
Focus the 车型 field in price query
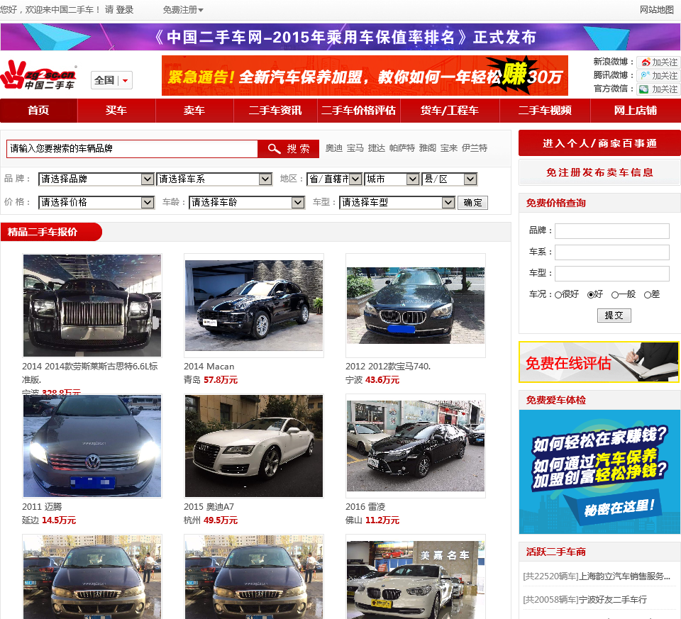tap(612, 274)
